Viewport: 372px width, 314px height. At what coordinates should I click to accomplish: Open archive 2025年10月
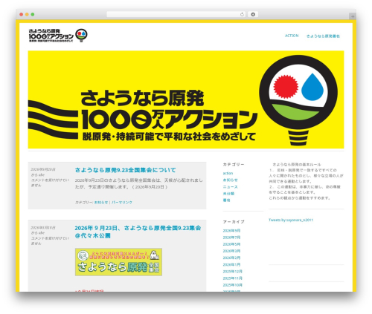point(232,285)
